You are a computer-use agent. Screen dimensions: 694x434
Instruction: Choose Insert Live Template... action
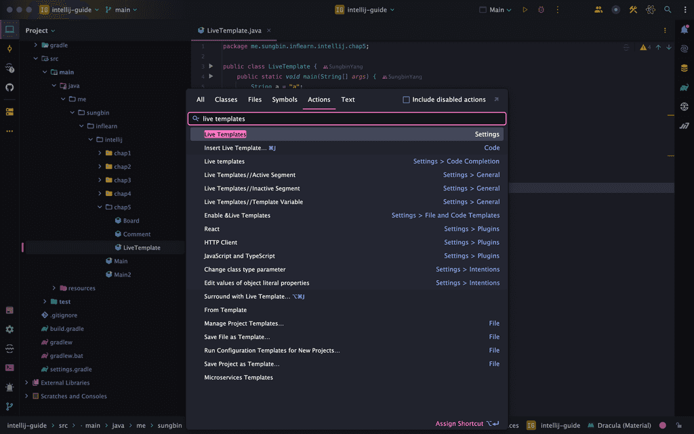click(x=347, y=148)
